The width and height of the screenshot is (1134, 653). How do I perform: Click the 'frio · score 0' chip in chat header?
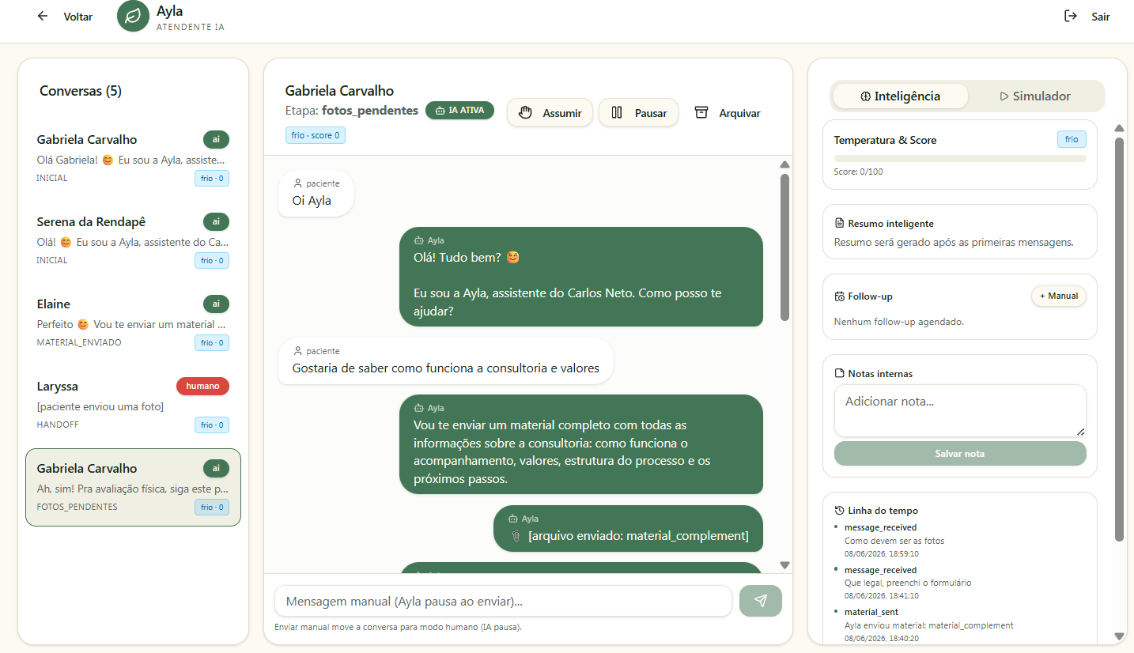(x=316, y=135)
